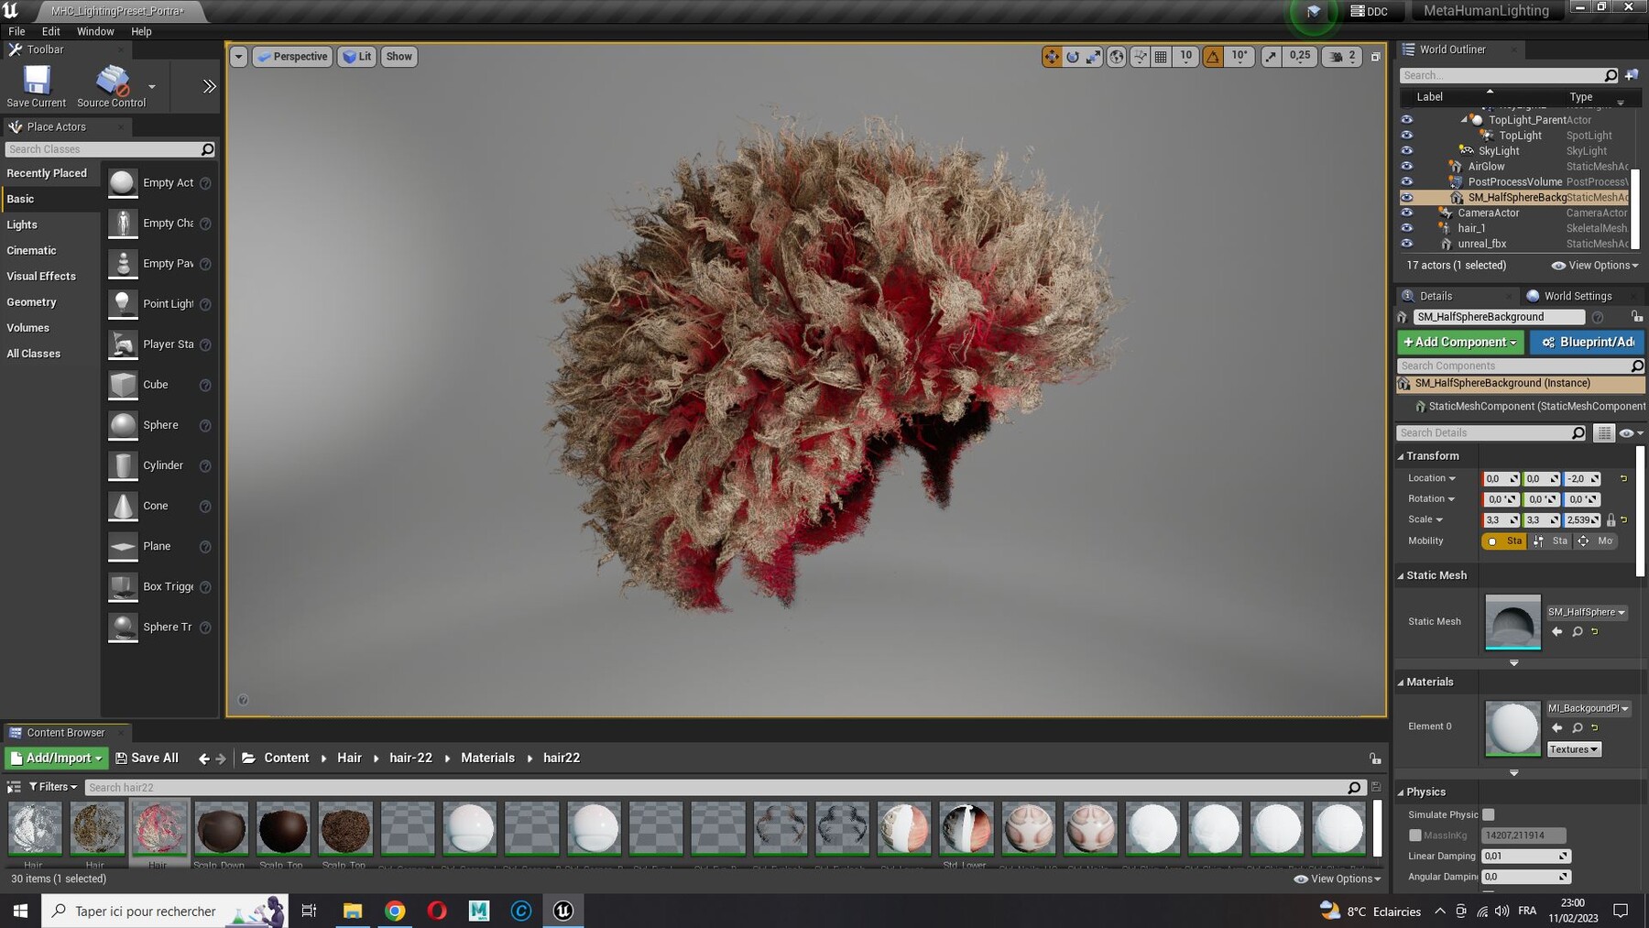Open the Filters dropdown in Content Browser
The image size is (1649, 928).
[x=53, y=787]
